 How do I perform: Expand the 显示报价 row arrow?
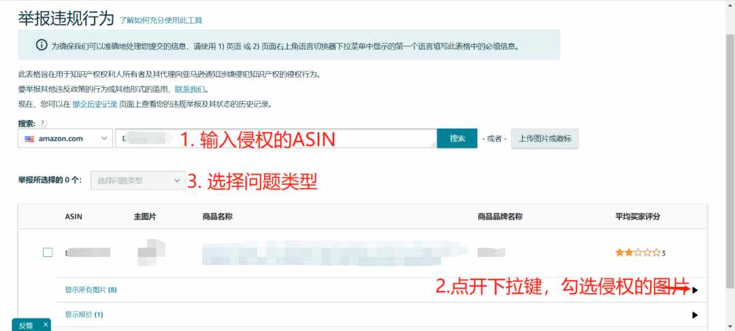(x=695, y=315)
